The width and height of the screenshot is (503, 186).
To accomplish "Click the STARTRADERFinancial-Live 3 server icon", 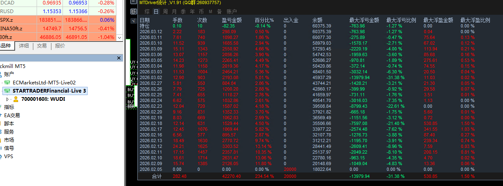I will (x=7, y=91).
